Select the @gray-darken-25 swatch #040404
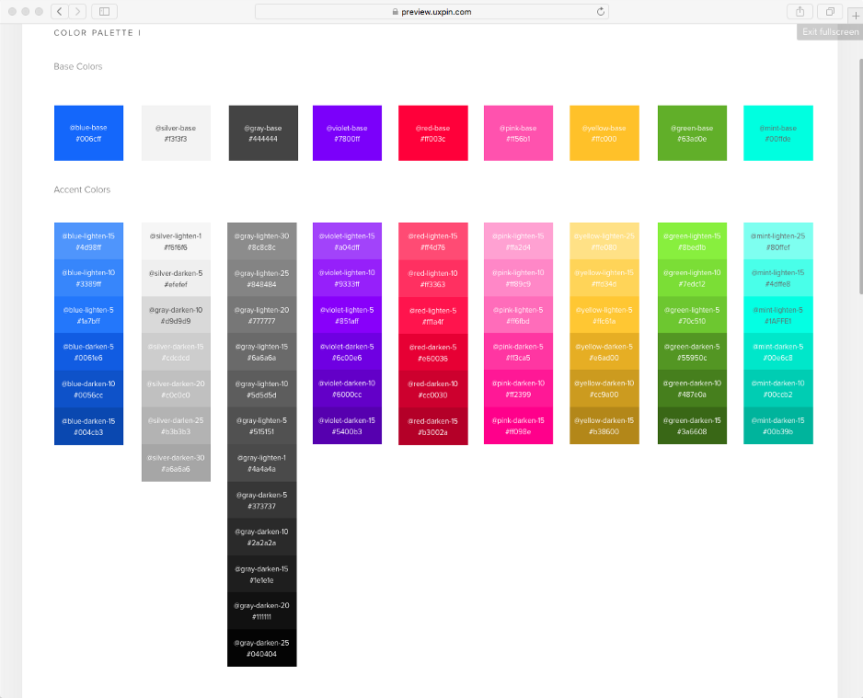 [261, 647]
